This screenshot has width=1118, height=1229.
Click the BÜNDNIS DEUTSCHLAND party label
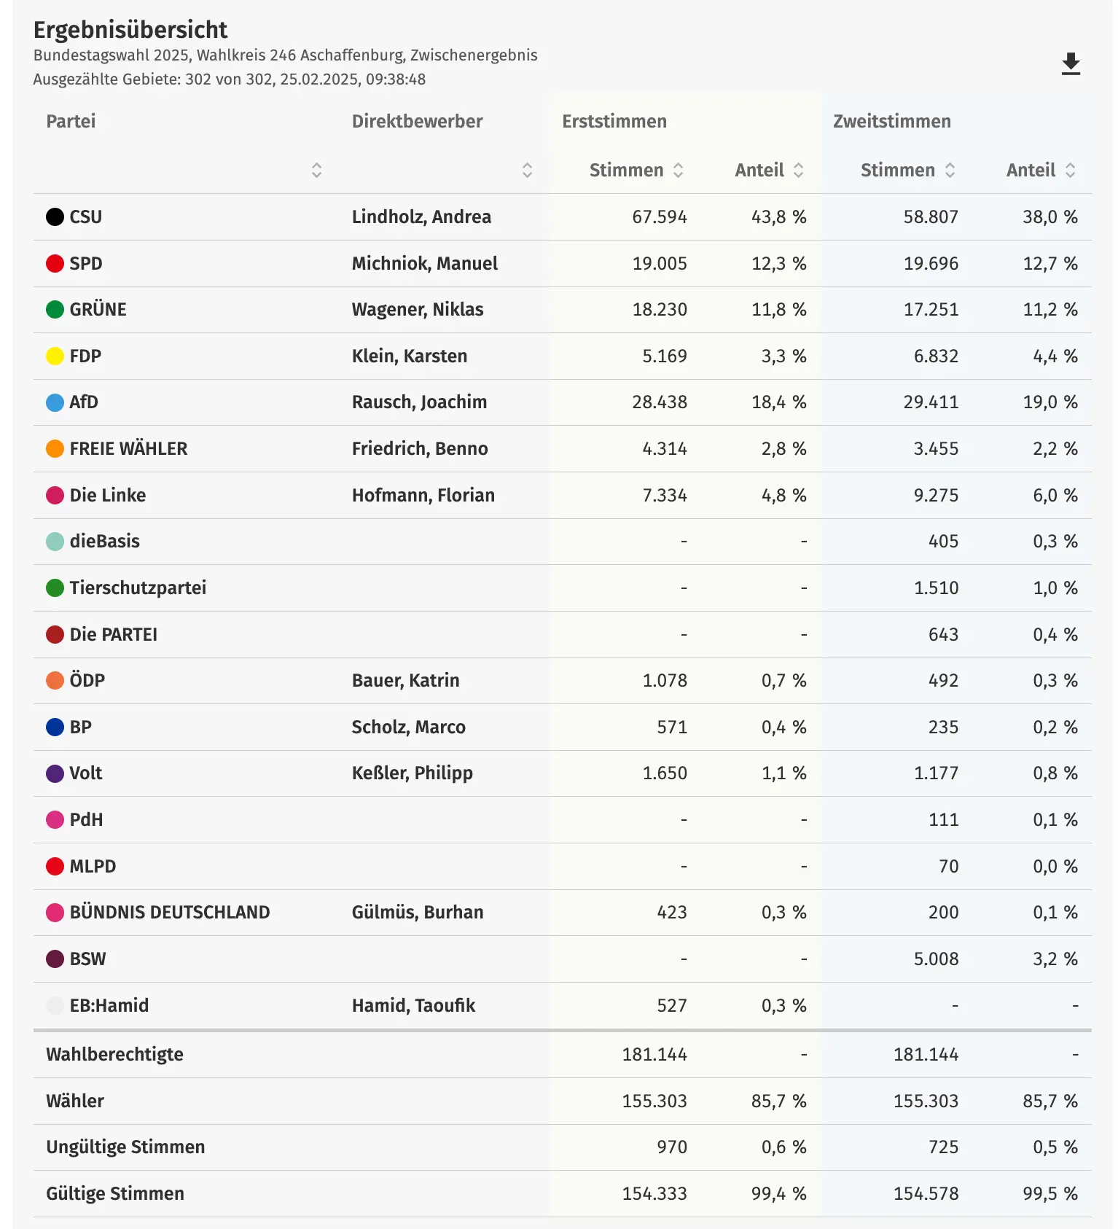coord(169,912)
